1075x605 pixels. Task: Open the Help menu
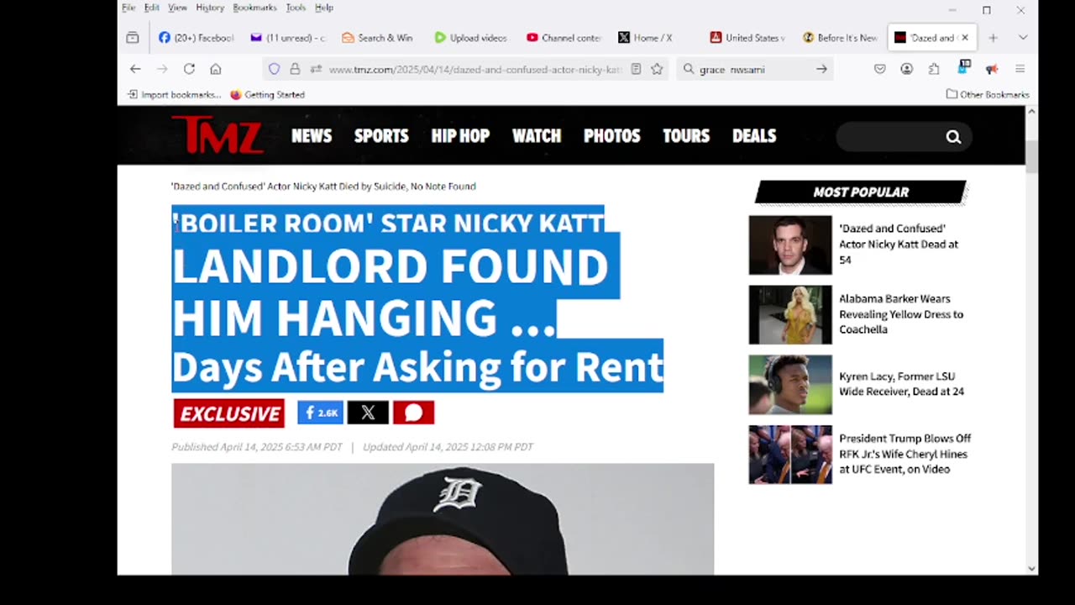pos(324,8)
